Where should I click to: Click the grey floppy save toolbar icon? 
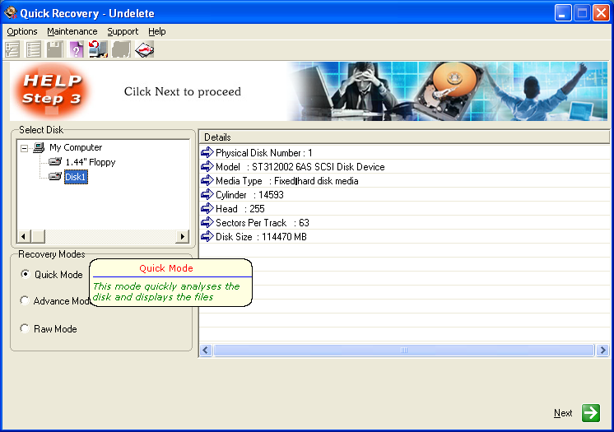coord(55,49)
